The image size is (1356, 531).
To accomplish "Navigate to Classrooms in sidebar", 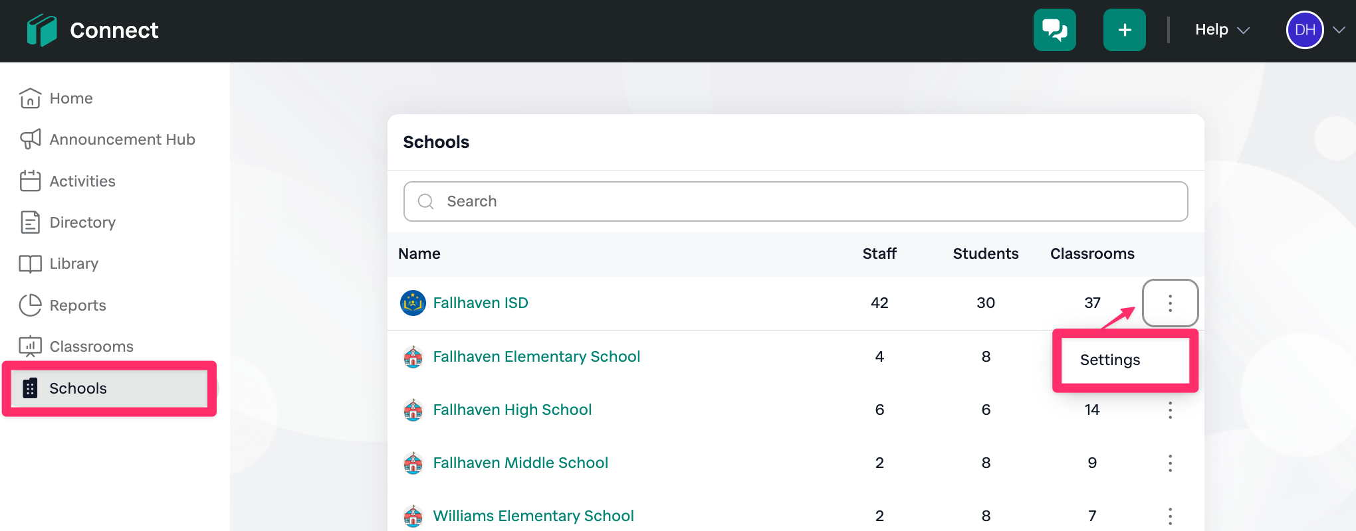I will 91,346.
